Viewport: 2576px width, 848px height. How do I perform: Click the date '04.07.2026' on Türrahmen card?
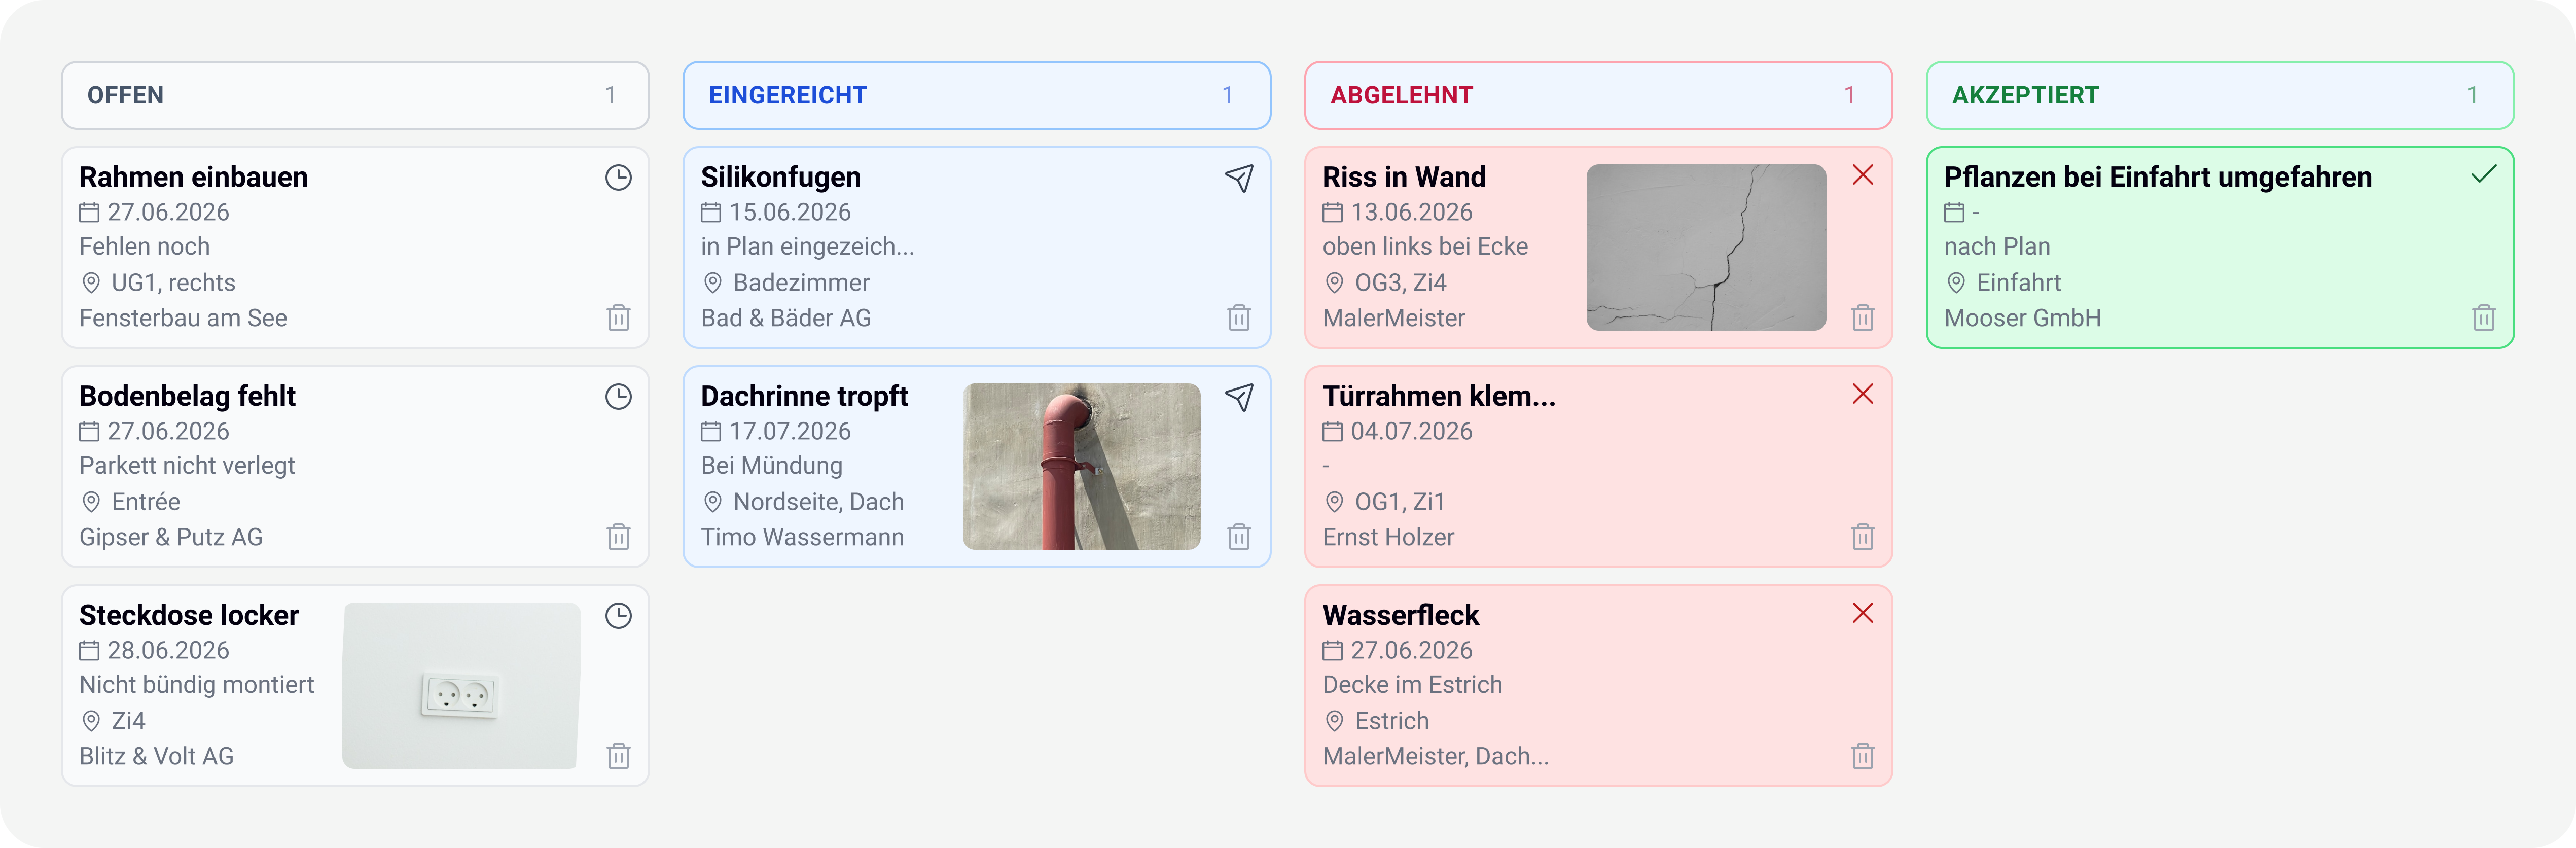pos(1411,431)
